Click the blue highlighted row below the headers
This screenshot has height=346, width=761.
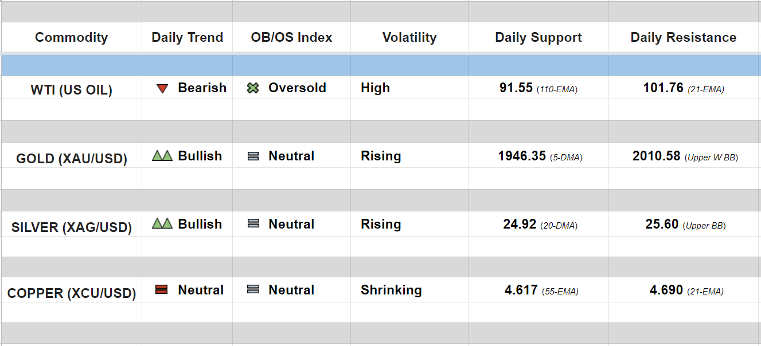click(x=380, y=65)
